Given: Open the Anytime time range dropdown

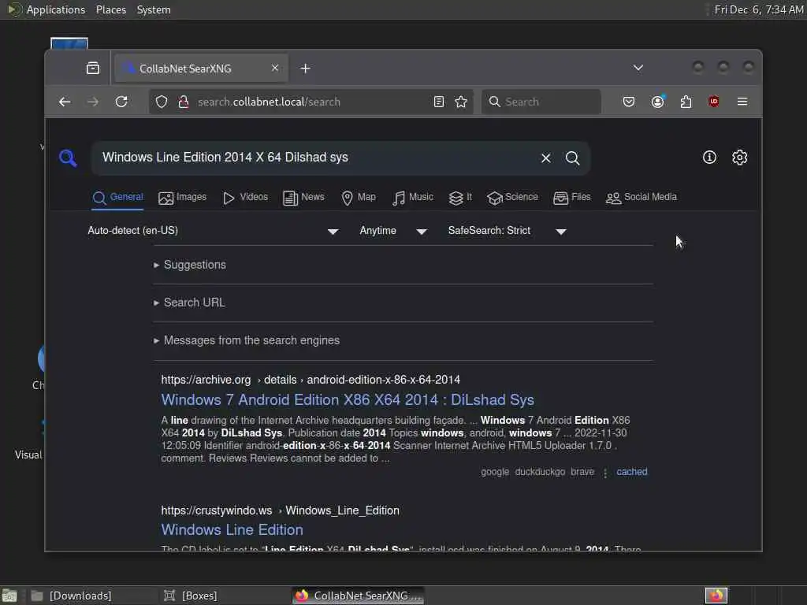Looking at the screenshot, I should [x=393, y=231].
